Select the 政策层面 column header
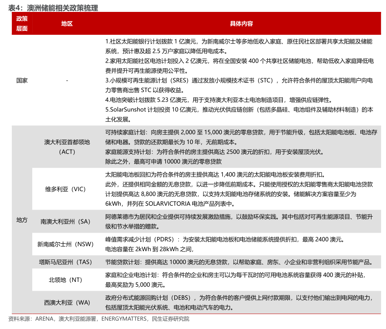 (x=22, y=23)
